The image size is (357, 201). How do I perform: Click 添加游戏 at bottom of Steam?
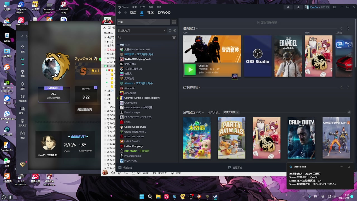[125, 167]
